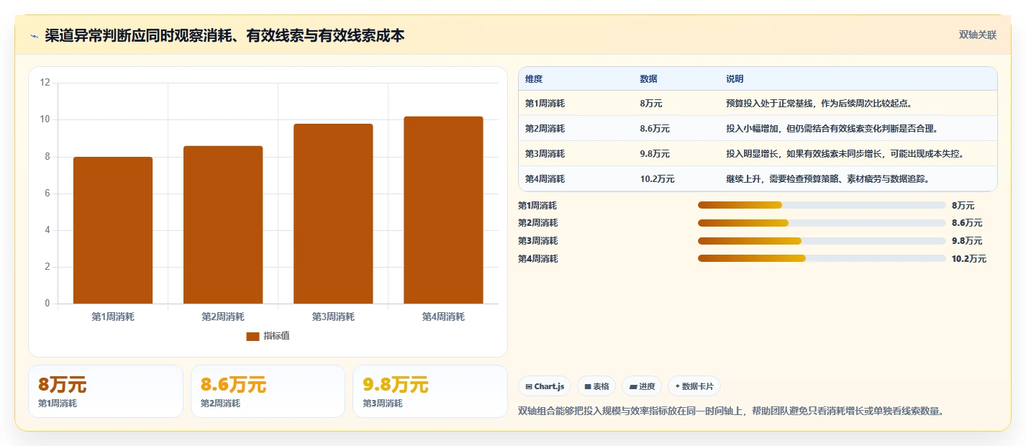Click the 进度 tag chip
Viewport: 1026px width, 446px height.
(642, 386)
